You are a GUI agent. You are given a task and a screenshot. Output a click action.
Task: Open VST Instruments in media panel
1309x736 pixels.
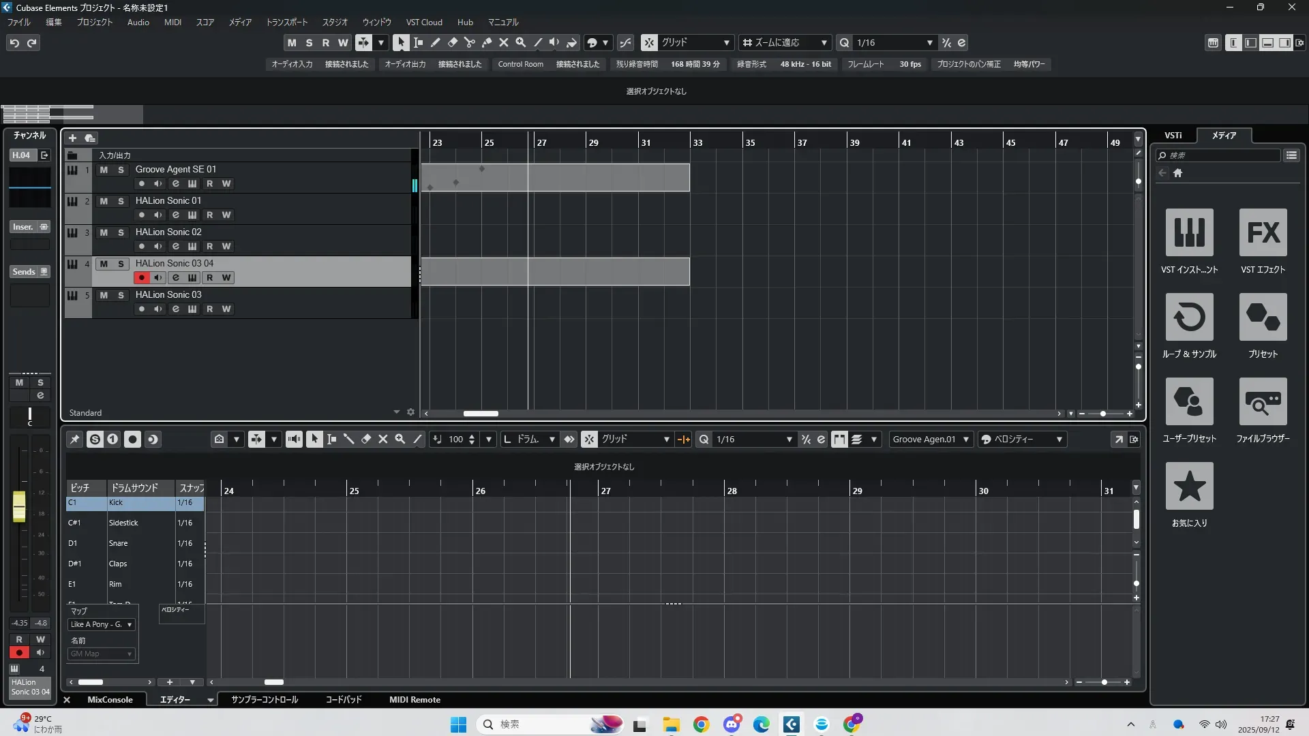pos(1189,232)
